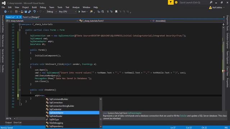This screenshot has width=230, height=129.
Task: Open the Team menu
Action: [x=52, y=7]
